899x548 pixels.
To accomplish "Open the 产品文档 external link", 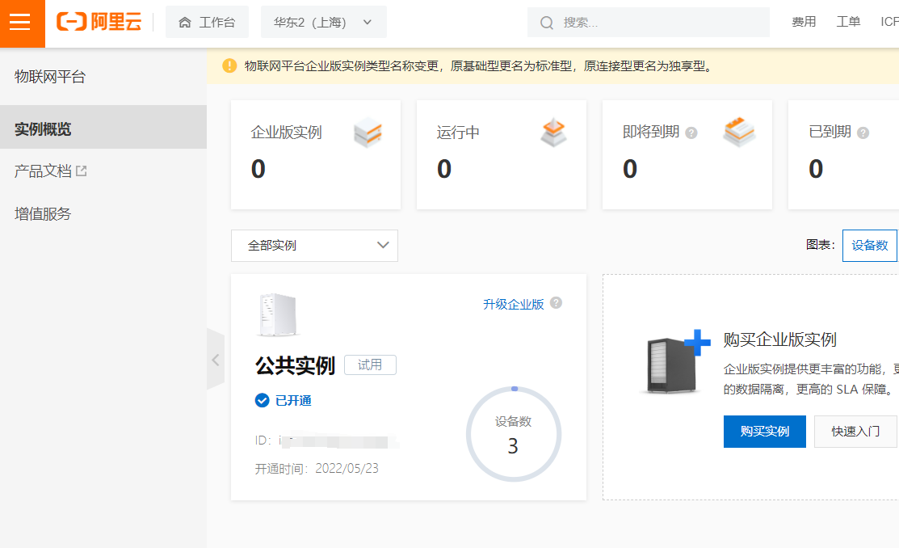I will 50,171.
